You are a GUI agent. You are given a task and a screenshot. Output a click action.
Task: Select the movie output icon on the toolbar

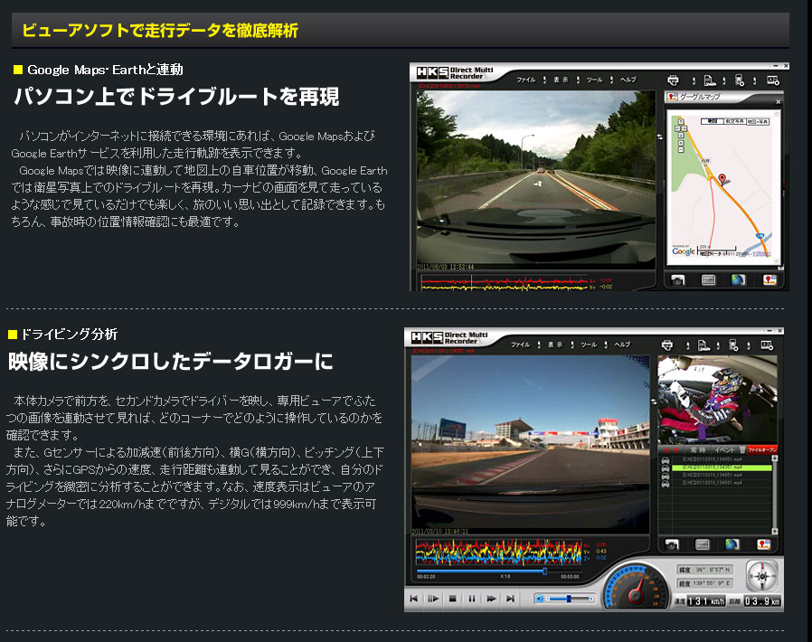tap(772, 79)
